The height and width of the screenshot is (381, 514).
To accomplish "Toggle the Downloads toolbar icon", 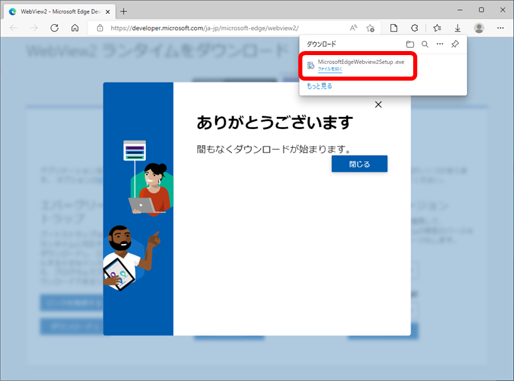I will point(458,28).
